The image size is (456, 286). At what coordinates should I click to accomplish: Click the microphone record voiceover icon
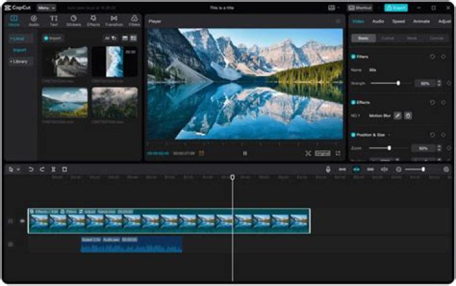(328, 169)
